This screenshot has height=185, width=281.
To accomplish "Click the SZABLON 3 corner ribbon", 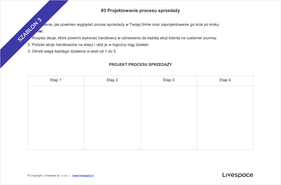I will pyautogui.click(x=30, y=30).
